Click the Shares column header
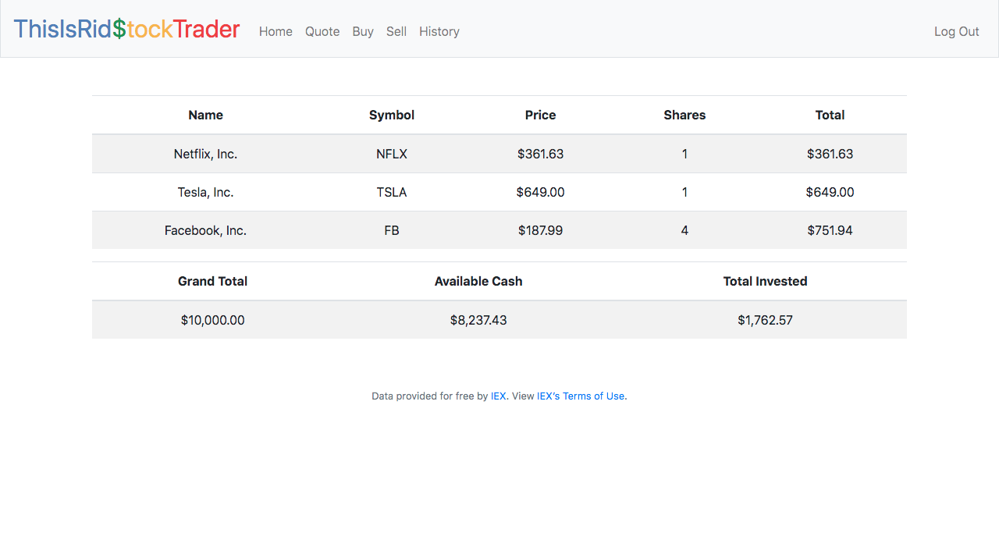Screen dimensions: 999x558 click(x=684, y=115)
